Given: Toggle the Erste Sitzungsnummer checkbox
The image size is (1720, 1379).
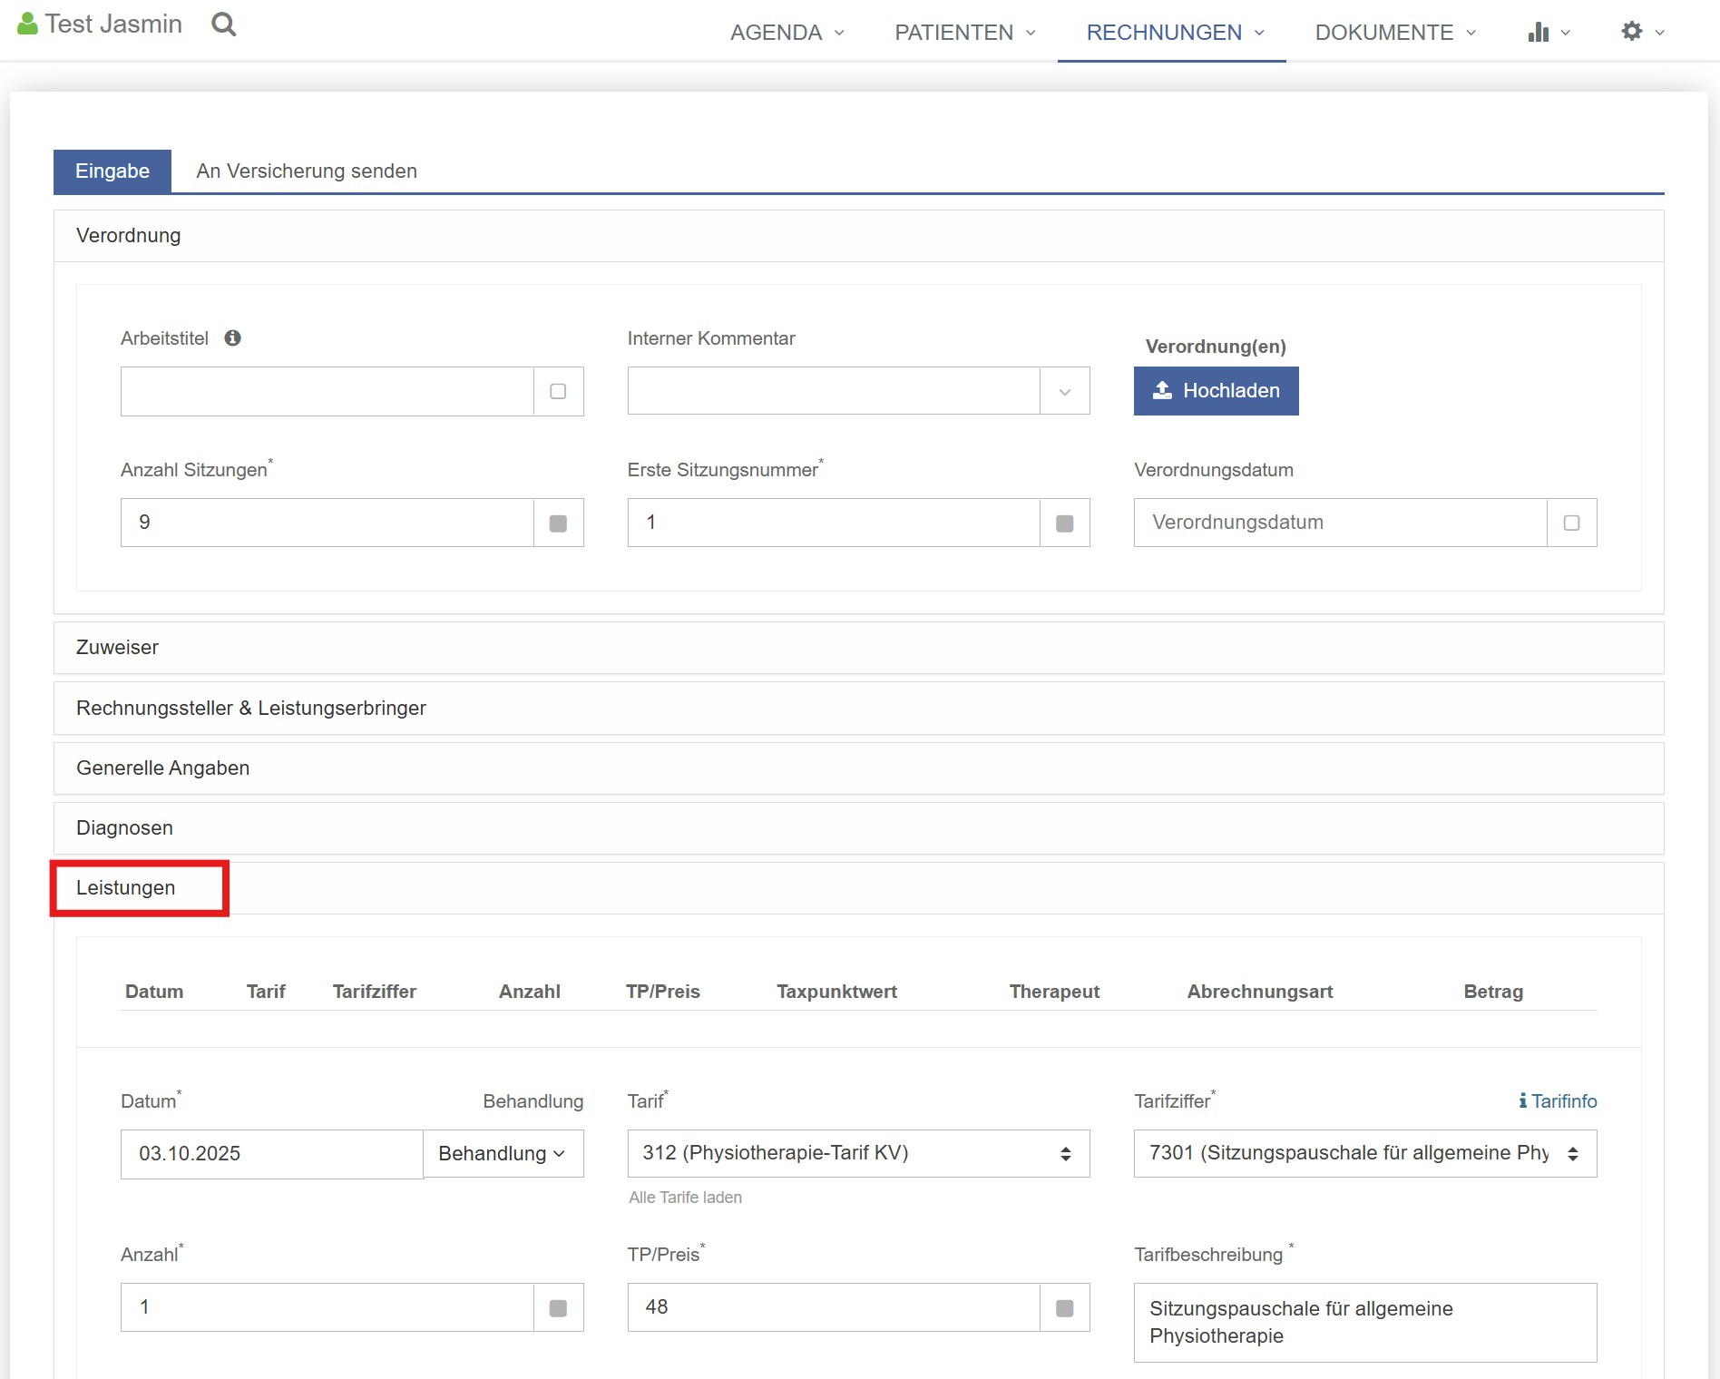Looking at the screenshot, I should pyautogui.click(x=1064, y=523).
